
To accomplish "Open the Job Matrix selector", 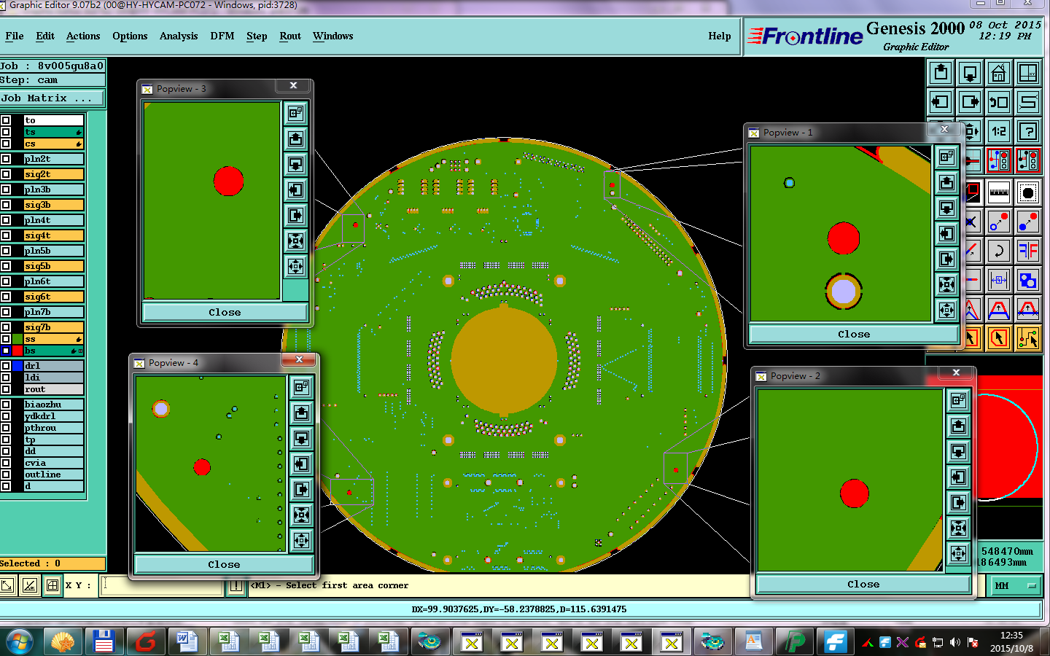I will [x=52, y=98].
